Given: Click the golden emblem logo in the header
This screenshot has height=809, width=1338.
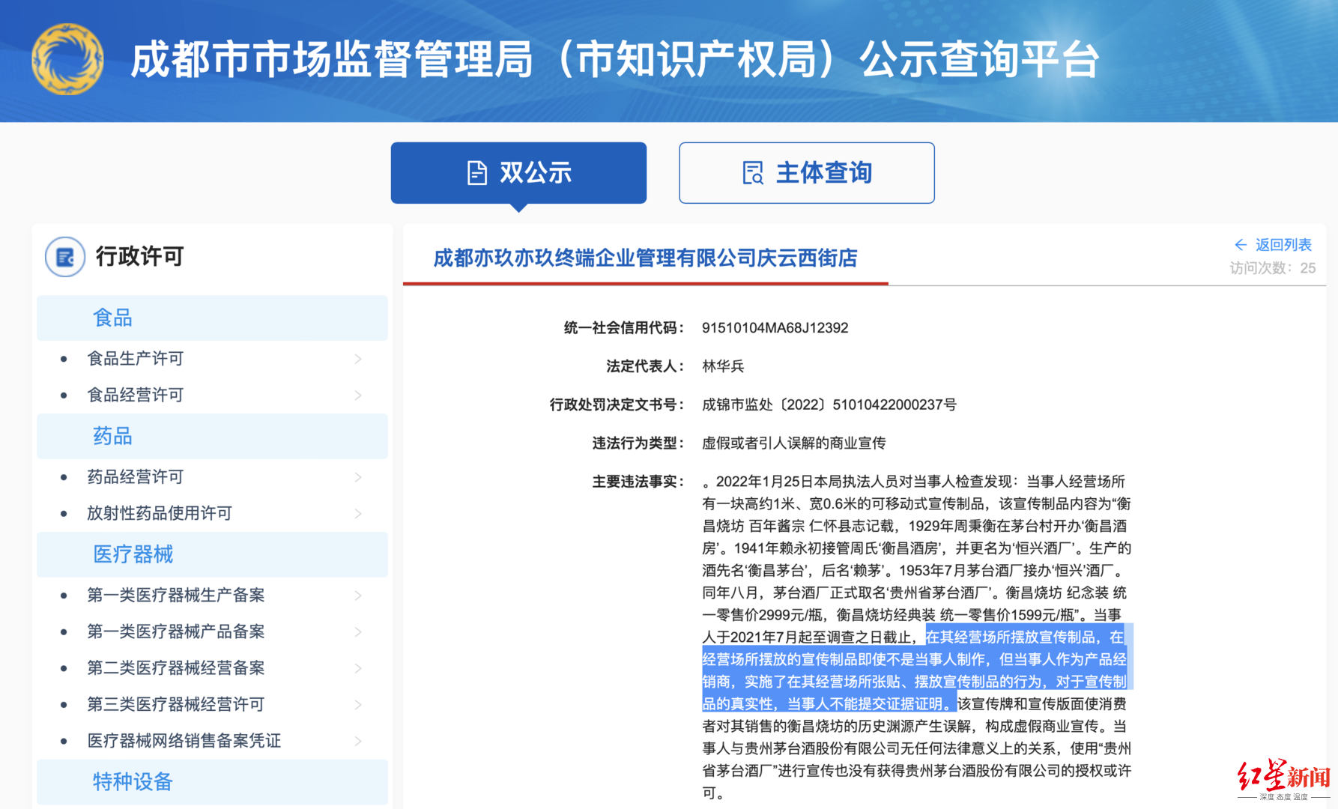Looking at the screenshot, I should coord(67,60).
